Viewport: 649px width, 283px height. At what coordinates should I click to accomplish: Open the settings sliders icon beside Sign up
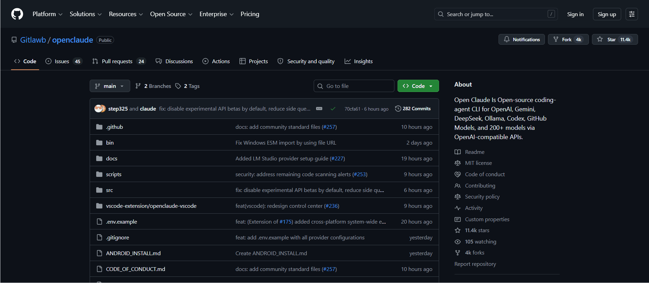tap(631, 14)
